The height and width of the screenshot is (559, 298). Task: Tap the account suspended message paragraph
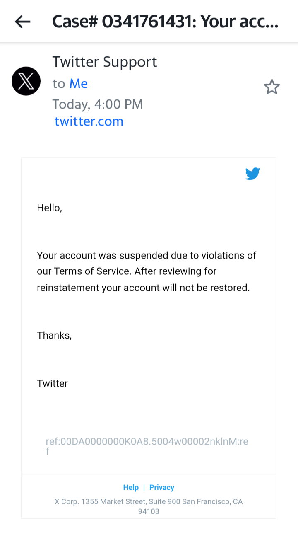click(147, 271)
